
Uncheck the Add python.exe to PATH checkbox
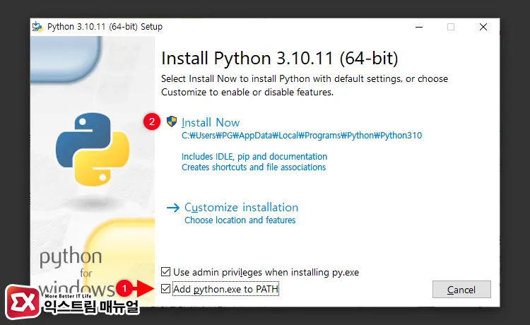pyautogui.click(x=165, y=289)
